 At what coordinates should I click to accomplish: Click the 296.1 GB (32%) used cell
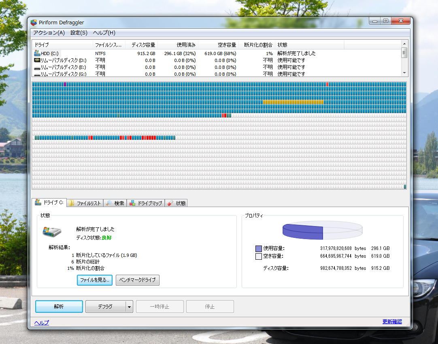pos(180,53)
